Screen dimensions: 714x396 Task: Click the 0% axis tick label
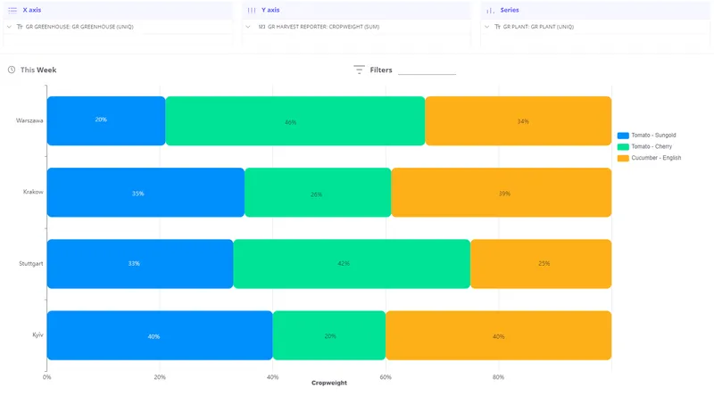pyautogui.click(x=47, y=377)
